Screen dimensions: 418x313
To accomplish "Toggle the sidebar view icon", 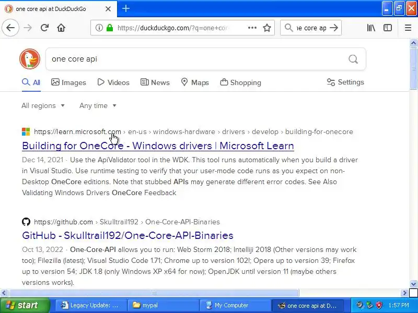I will 388,28.
